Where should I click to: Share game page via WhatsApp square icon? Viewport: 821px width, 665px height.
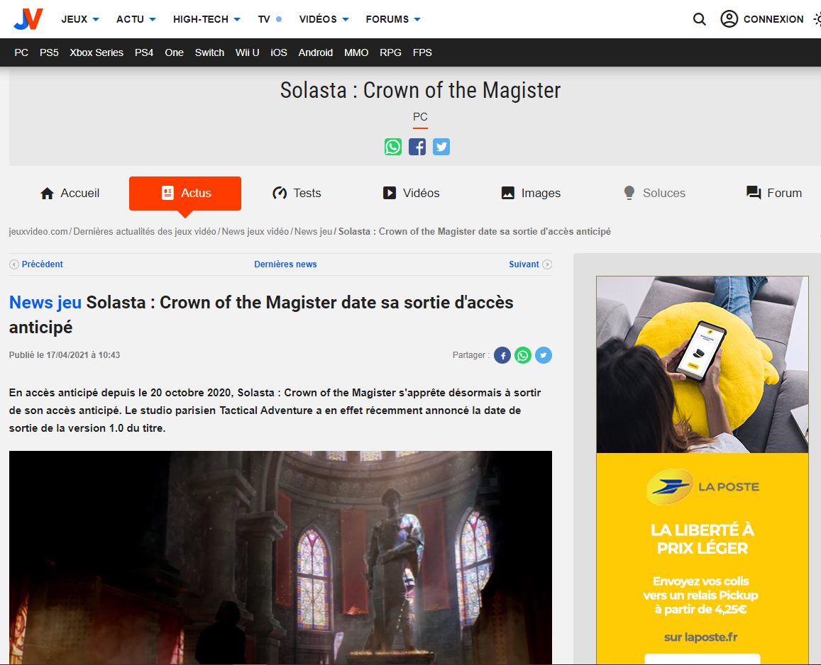[x=393, y=147]
